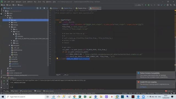This screenshot has width=176, height=99.
Task: Open Excel from the taskbar
Action: click(85, 97)
